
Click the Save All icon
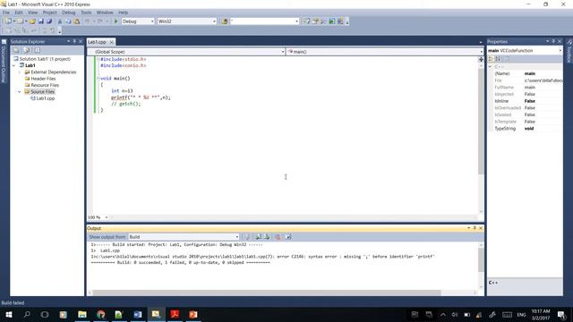coord(49,21)
